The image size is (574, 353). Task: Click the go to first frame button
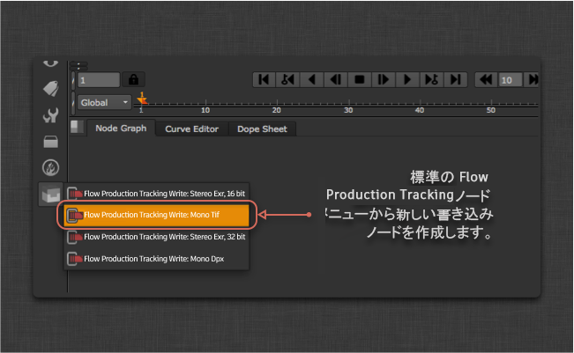[x=264, y=79]
